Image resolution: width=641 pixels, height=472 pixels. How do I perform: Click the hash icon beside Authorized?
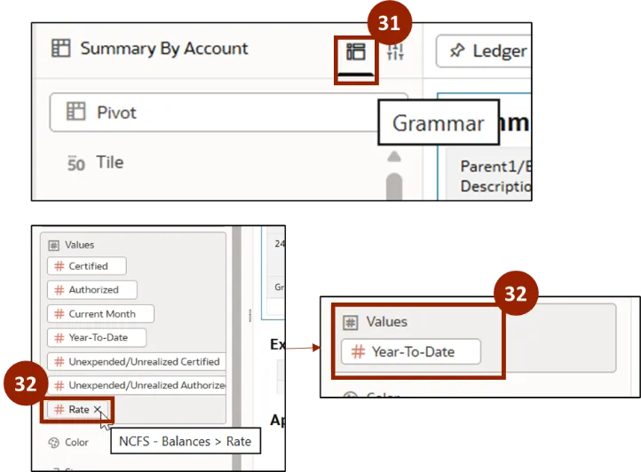(x=59, y=290)
